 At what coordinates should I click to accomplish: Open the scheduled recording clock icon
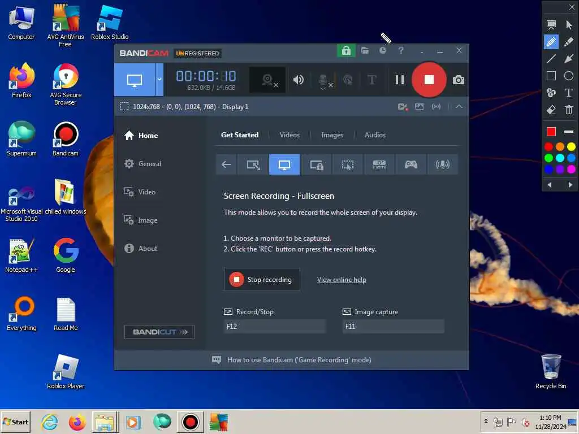click(383, 50)
